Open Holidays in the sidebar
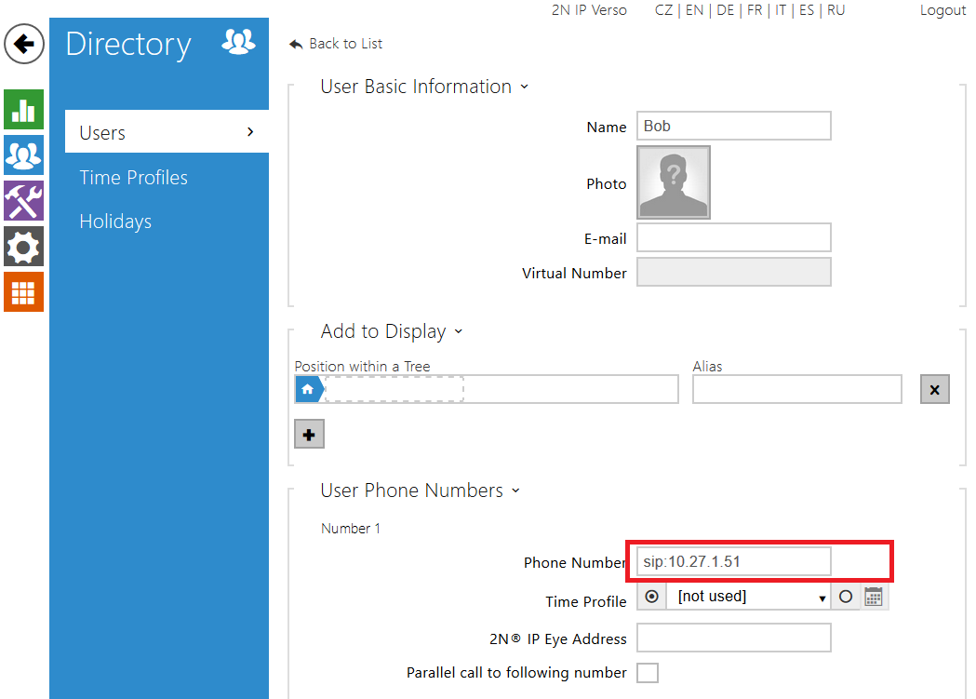This screenshot has height=699, width=976. point(115,222)
